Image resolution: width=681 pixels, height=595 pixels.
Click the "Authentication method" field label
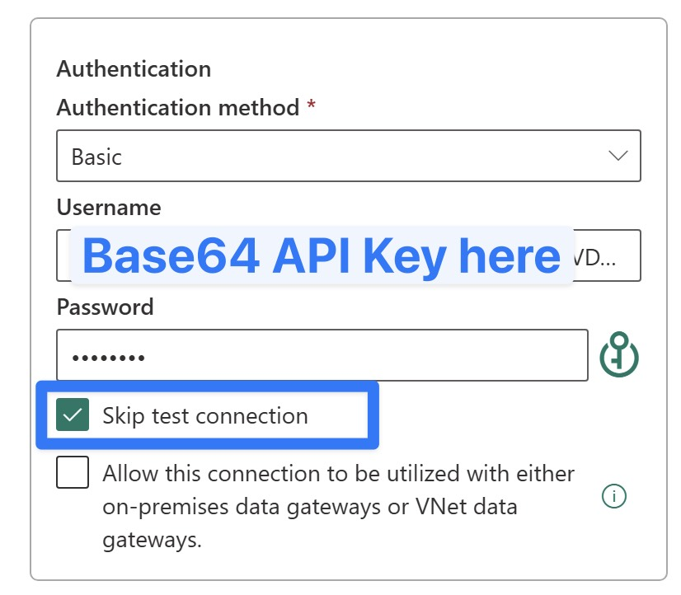[x=177, y=107]
